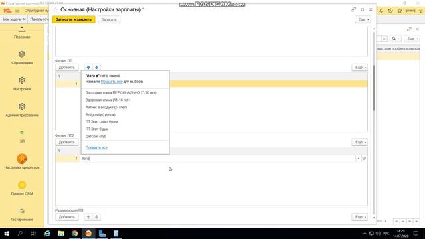Image resolution: width=425 pixels, height=239 pixels.
Task: Open 'Еще' menu of 'Развивающие ПТ' table
Action: coord(360,217)
